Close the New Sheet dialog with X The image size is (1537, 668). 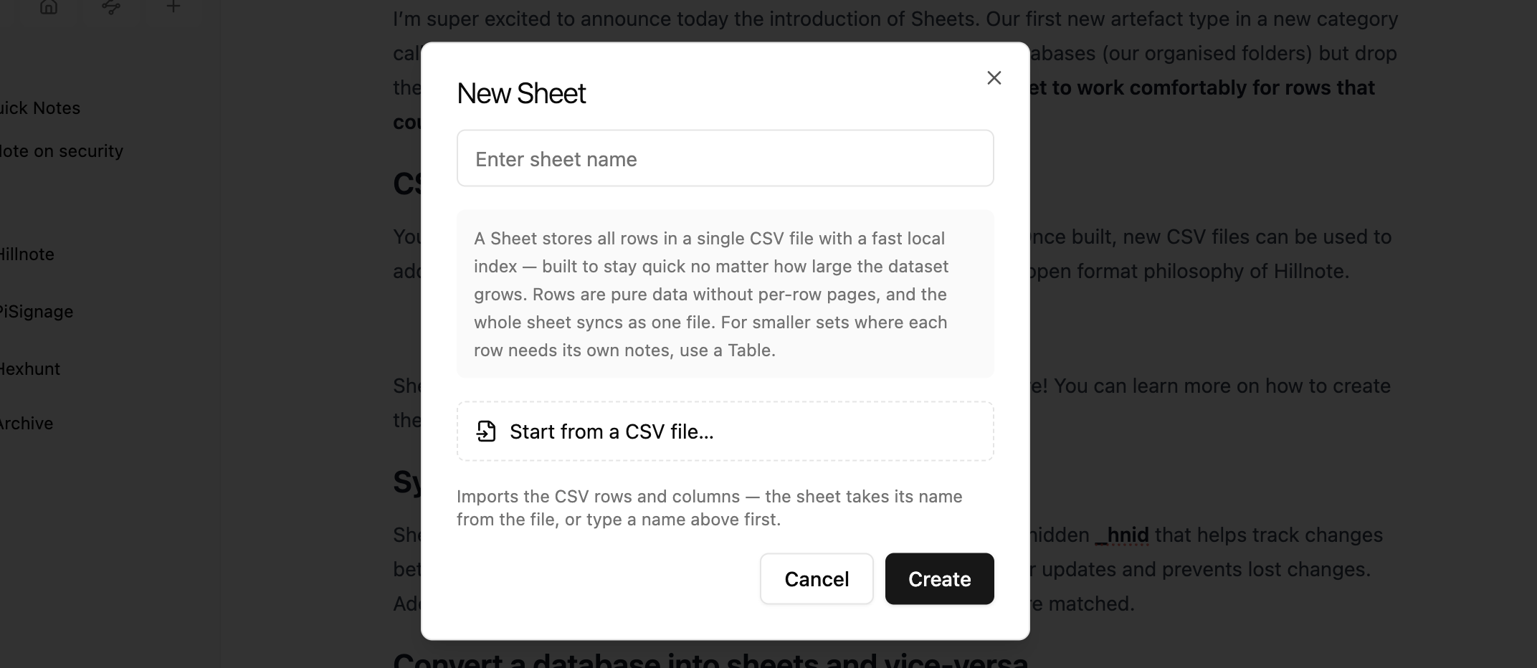click(x=994, y=77)
